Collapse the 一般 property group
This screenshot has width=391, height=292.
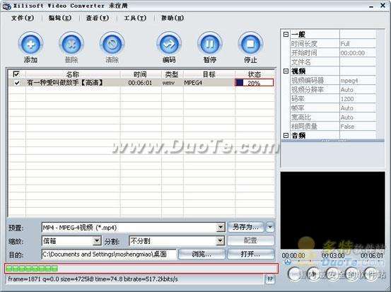pos(286,35)
